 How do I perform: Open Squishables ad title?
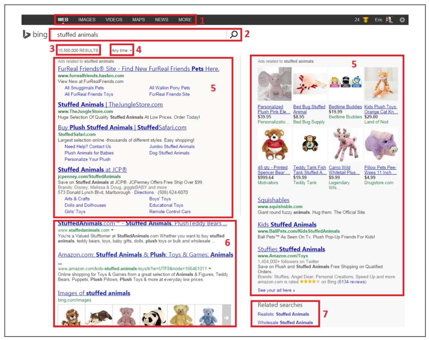tap(273, 200)
